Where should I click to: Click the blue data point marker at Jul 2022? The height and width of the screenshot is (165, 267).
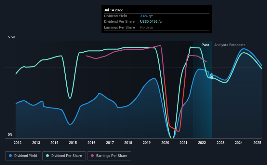point(212,75)
